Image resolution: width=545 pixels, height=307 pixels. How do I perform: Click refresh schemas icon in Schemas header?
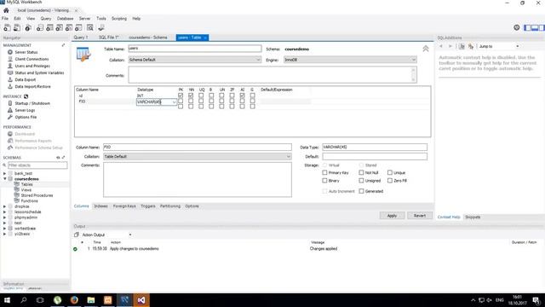click(x=58, y=158)
